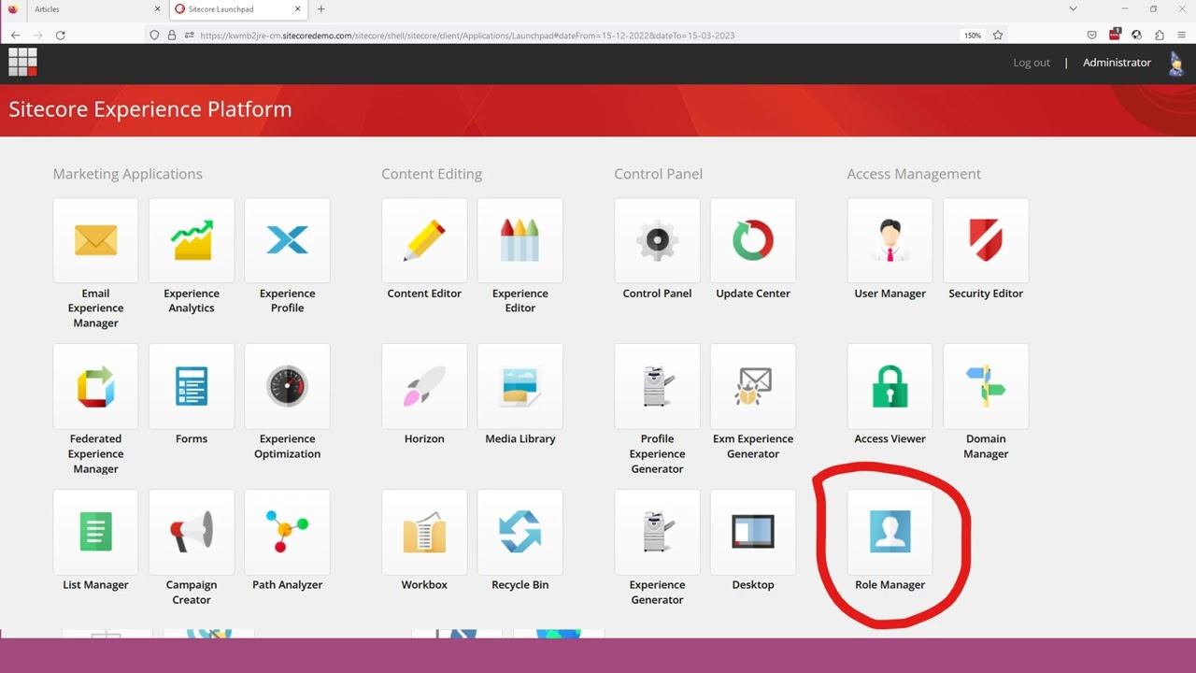1196x673 pixels.
Task: Open the Content Editor pencil tile
Action: (x=424, y=240)
